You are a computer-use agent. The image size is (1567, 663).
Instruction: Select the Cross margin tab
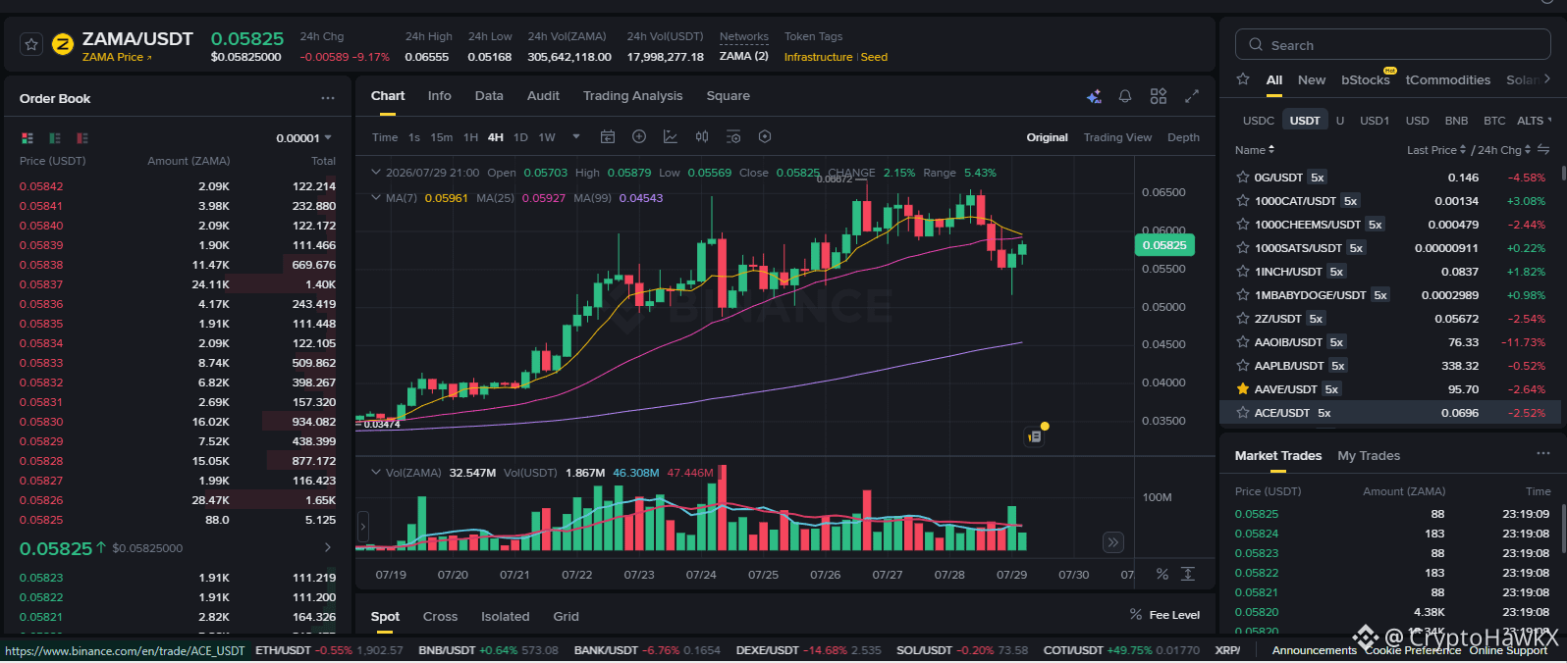point(440,616)
